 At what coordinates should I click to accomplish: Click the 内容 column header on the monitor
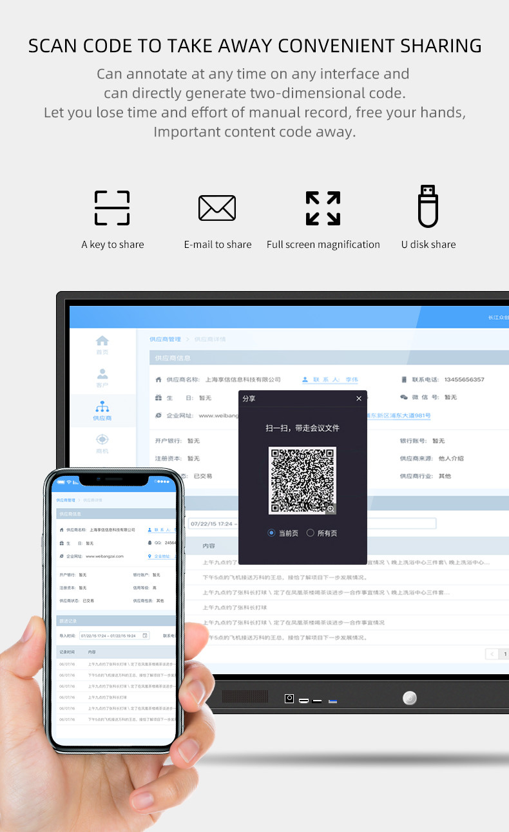(x=209, y=545)
